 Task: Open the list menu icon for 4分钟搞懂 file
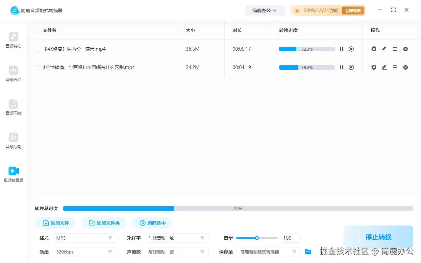point(395,67)
